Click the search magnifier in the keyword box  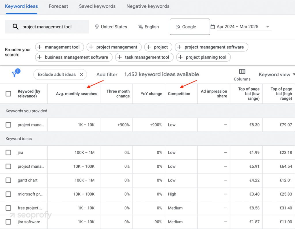pyautogui.click(x=15, y=27)
